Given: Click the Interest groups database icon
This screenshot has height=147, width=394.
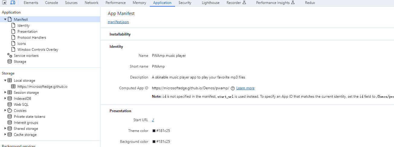Looking at the screenshot, I should (x=10, y=122).
